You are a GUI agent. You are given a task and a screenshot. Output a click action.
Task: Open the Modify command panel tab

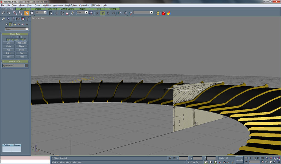8,19
